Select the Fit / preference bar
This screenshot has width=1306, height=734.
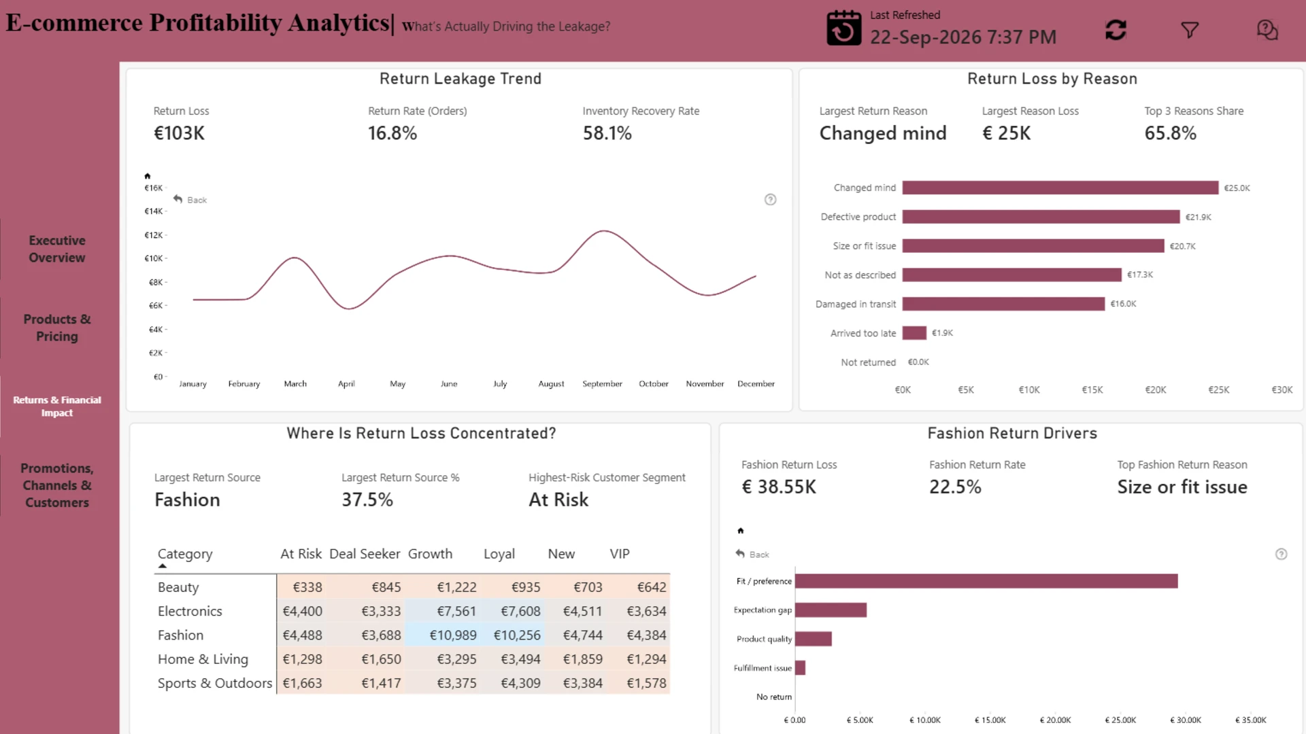tap(986, 581)
